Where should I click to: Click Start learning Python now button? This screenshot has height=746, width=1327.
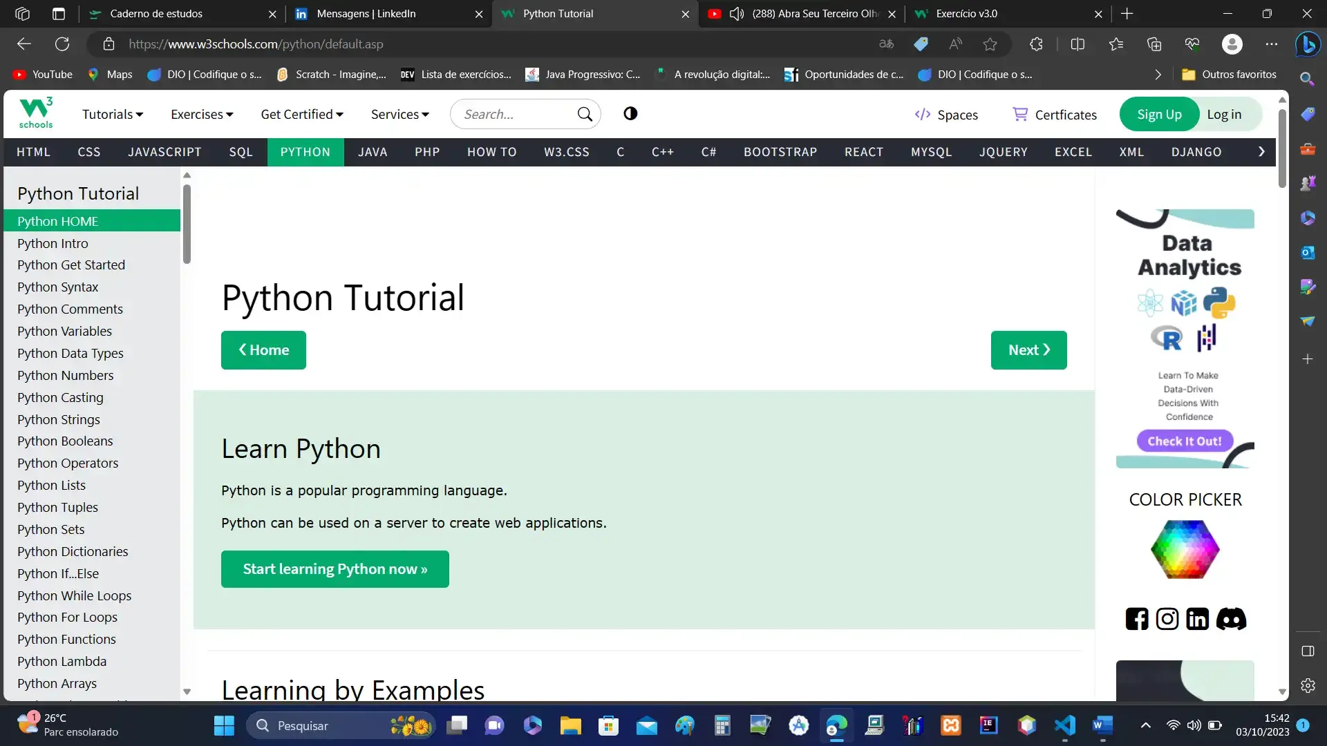tap(335, 569)
